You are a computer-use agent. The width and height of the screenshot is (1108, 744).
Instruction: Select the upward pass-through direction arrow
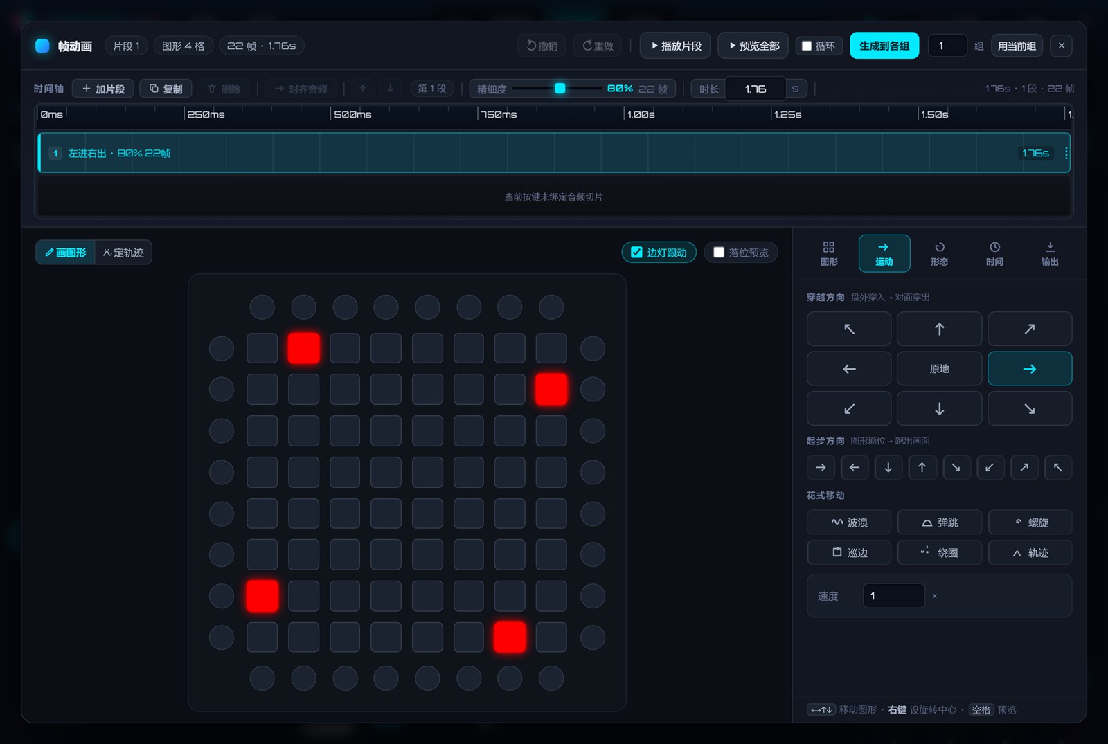pos(939,329)
